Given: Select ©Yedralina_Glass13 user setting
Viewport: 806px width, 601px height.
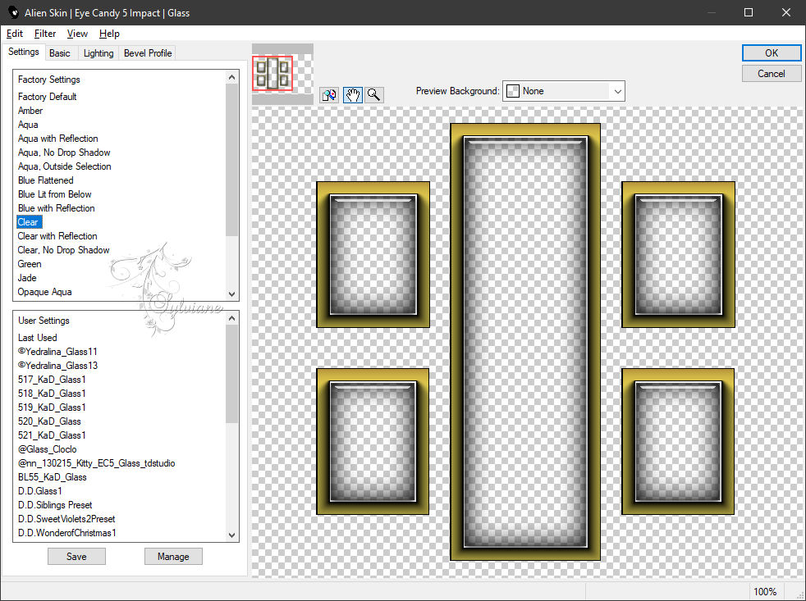Looking at the screenshot, I should [57, 365].
